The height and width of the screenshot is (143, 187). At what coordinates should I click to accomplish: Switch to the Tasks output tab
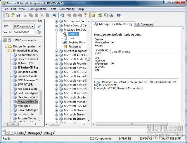click(x=20, y=133)
